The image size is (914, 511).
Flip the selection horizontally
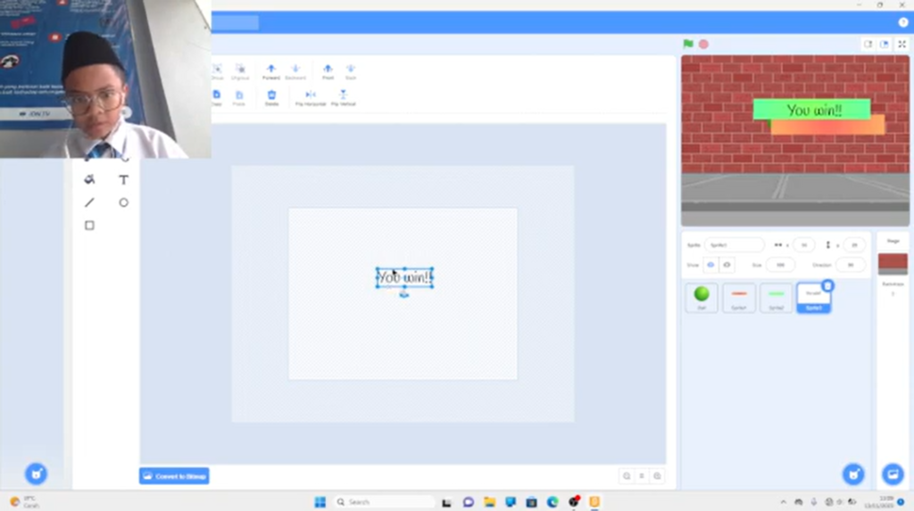(311, 96)
